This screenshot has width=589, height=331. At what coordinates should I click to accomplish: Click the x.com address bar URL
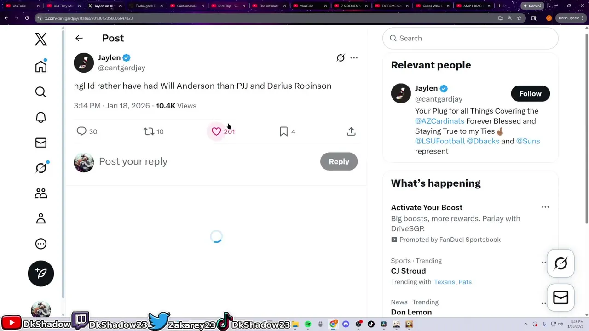point(89,18)
